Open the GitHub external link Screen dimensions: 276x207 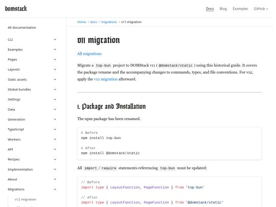(261, 9)
